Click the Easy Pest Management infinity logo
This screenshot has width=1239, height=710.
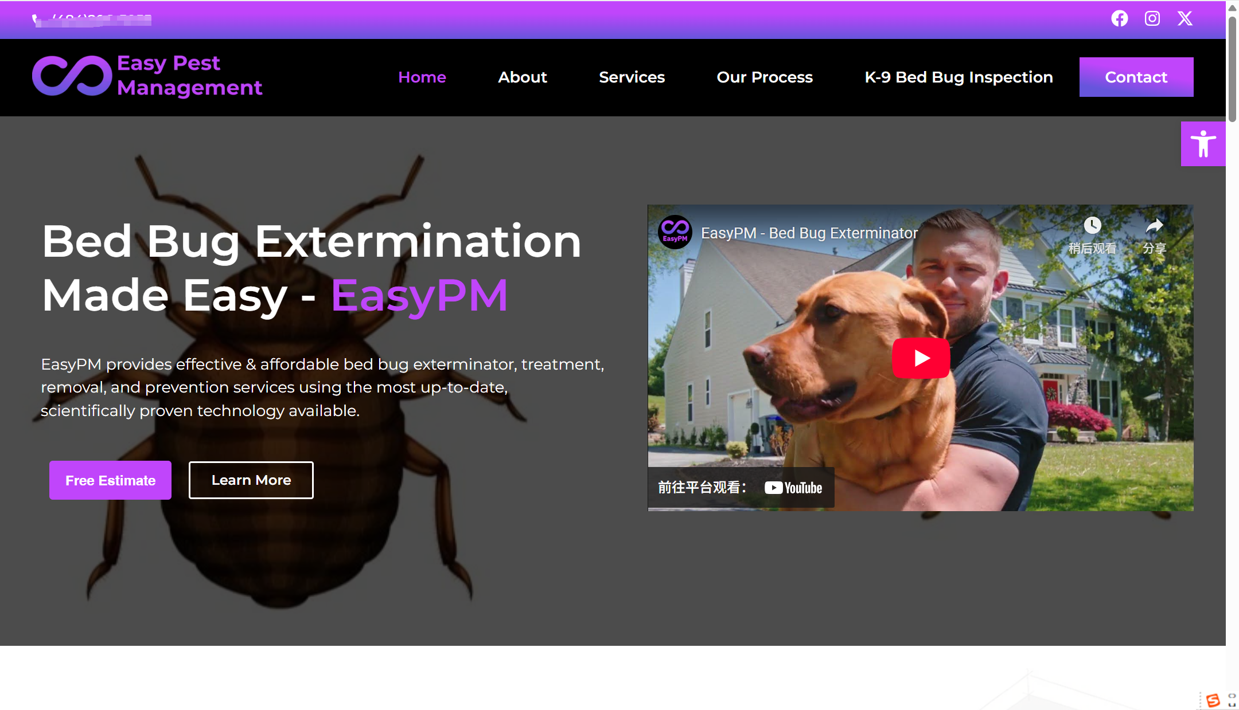pyautogui.click(x=72, y=76)
